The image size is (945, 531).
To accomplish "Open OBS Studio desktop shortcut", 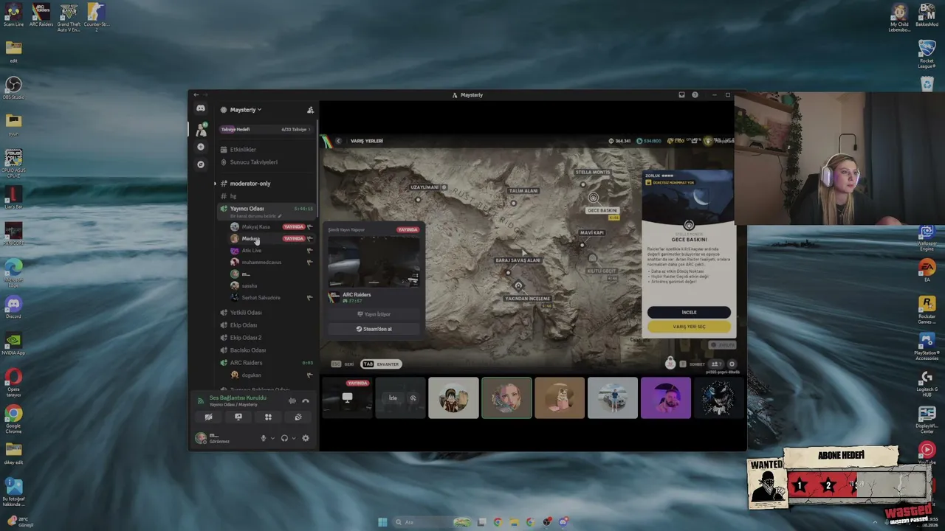I will [13, 88].
